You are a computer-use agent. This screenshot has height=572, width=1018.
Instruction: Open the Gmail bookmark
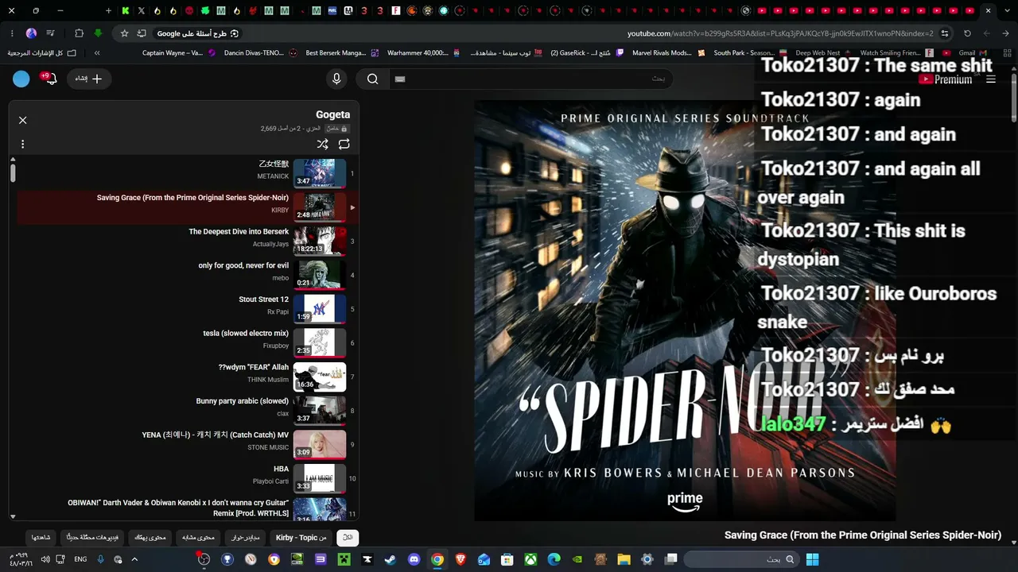(x=973, y=52)
